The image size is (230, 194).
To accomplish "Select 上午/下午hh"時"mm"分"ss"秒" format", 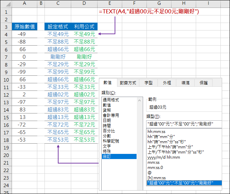I will (x=184, y=152).
